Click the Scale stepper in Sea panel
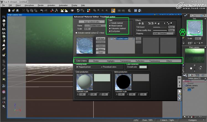 202,38
